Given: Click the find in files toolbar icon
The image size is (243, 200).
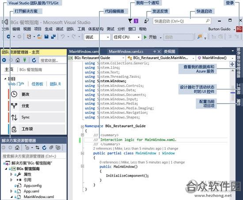Looking at the screenshot, I should [199, 37].
